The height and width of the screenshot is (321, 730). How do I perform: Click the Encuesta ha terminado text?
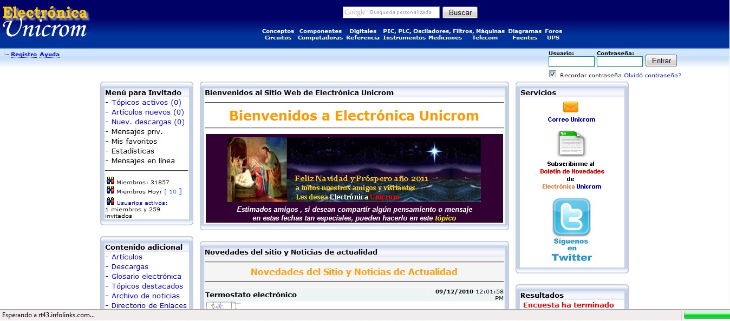[569, 305]
